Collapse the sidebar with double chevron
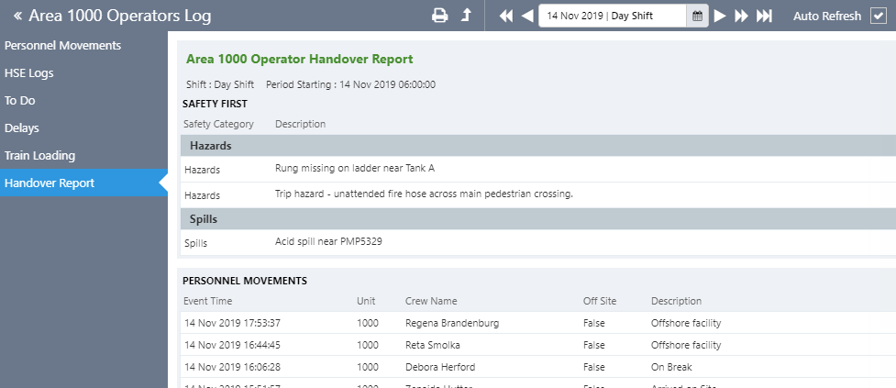 pos(17,16)
